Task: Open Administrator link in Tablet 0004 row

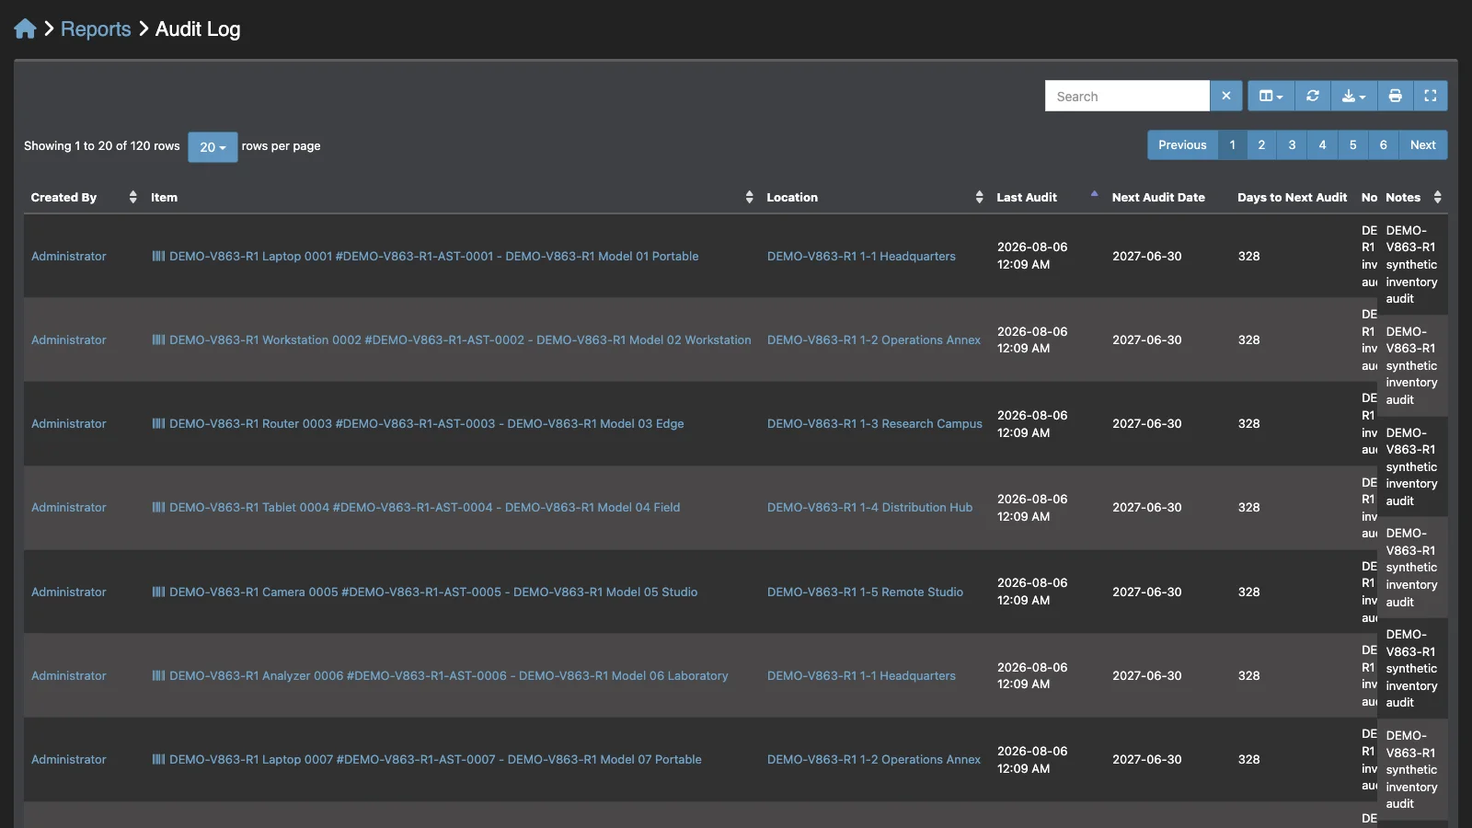Action: (69, 507)
